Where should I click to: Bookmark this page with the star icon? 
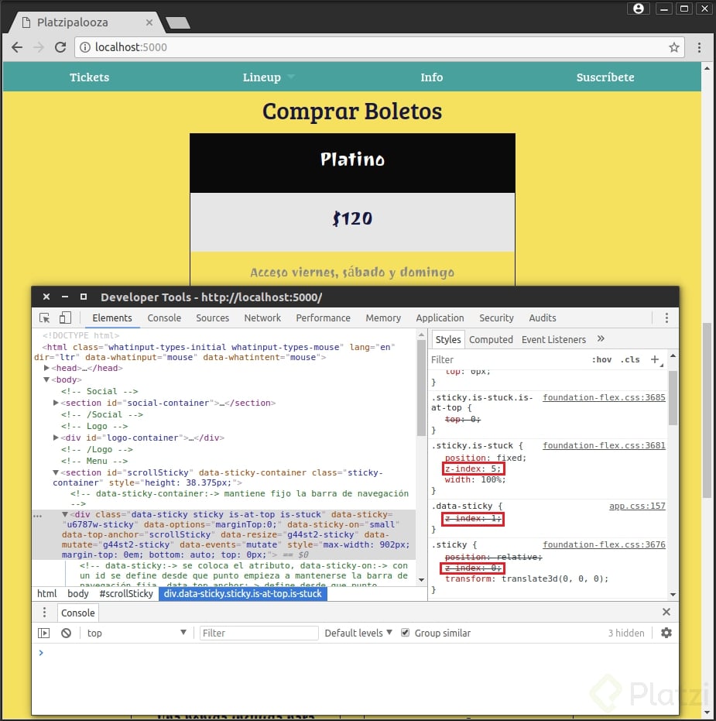click(673, 47)
